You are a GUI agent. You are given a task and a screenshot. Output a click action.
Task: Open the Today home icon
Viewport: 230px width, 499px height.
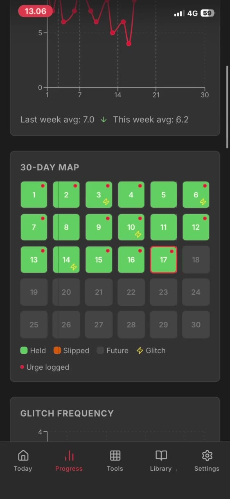(x=23, y=456)
